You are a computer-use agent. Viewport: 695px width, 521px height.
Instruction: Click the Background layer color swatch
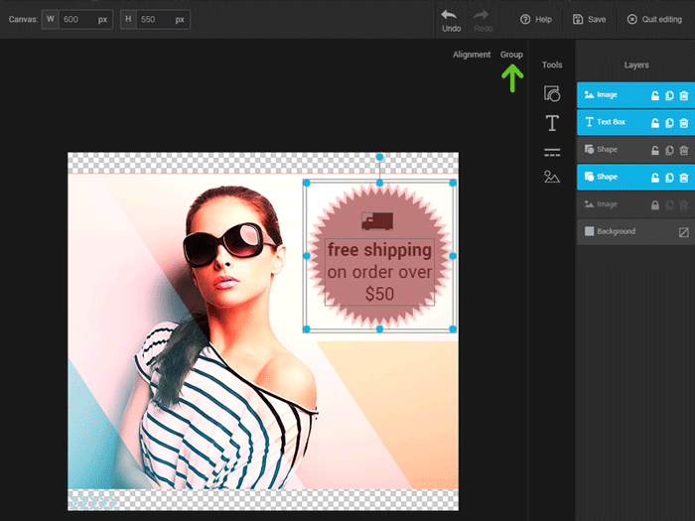click(x=683, y=232)
